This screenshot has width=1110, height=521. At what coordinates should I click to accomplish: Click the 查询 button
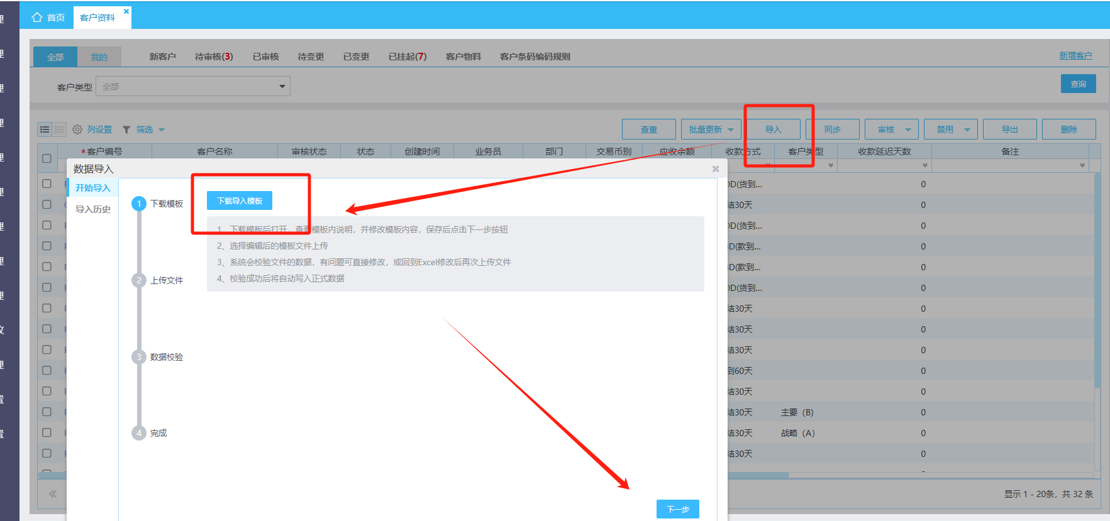(x=1079, y=84)
